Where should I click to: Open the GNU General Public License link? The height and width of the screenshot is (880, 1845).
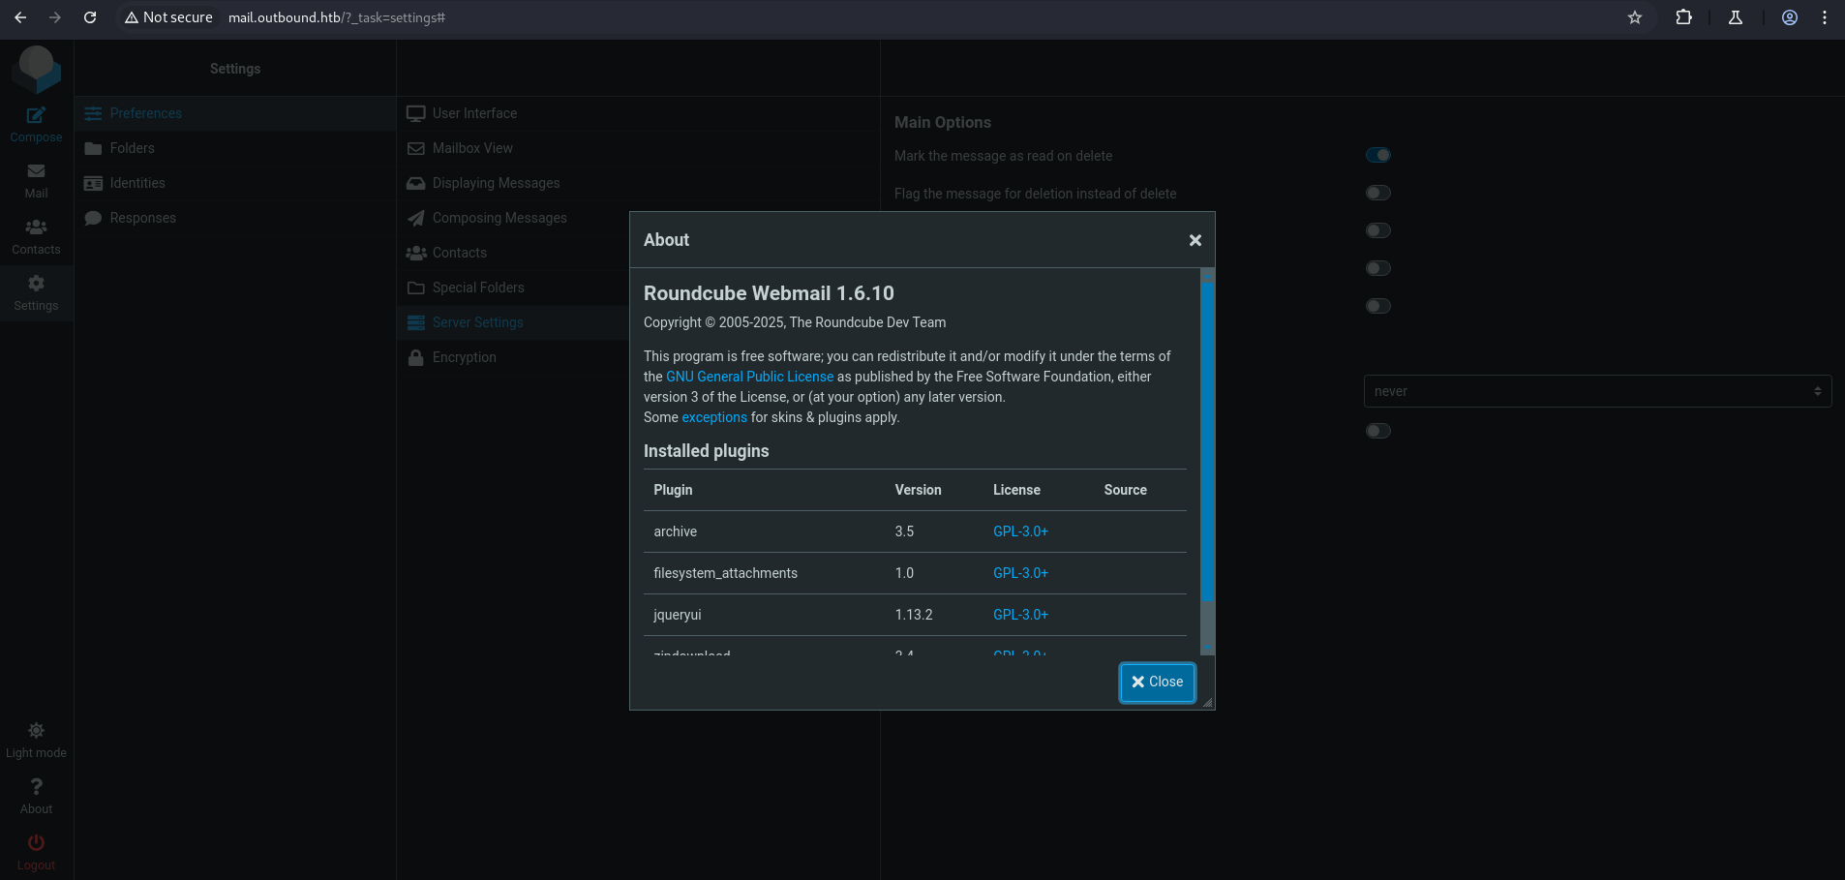(749, 377)
